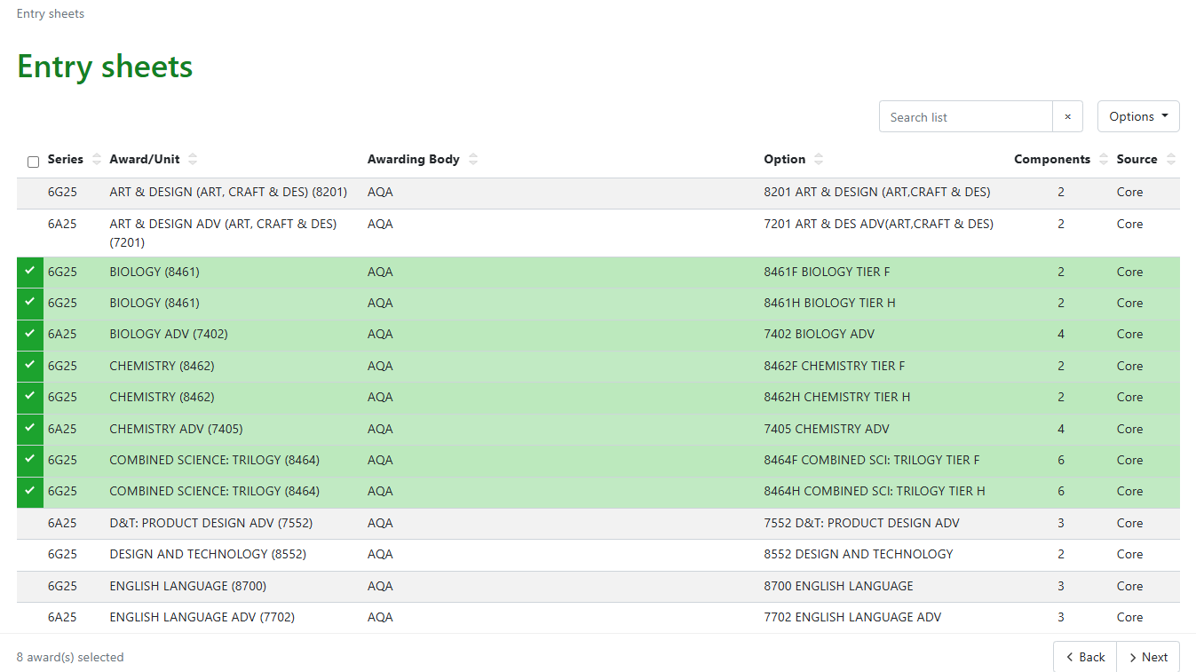Deselect the BIOLOGY ADV (7402) row checkmark
Image resolution: width=1196 pixels, height=672 pixels.
(x=30, y=334)
